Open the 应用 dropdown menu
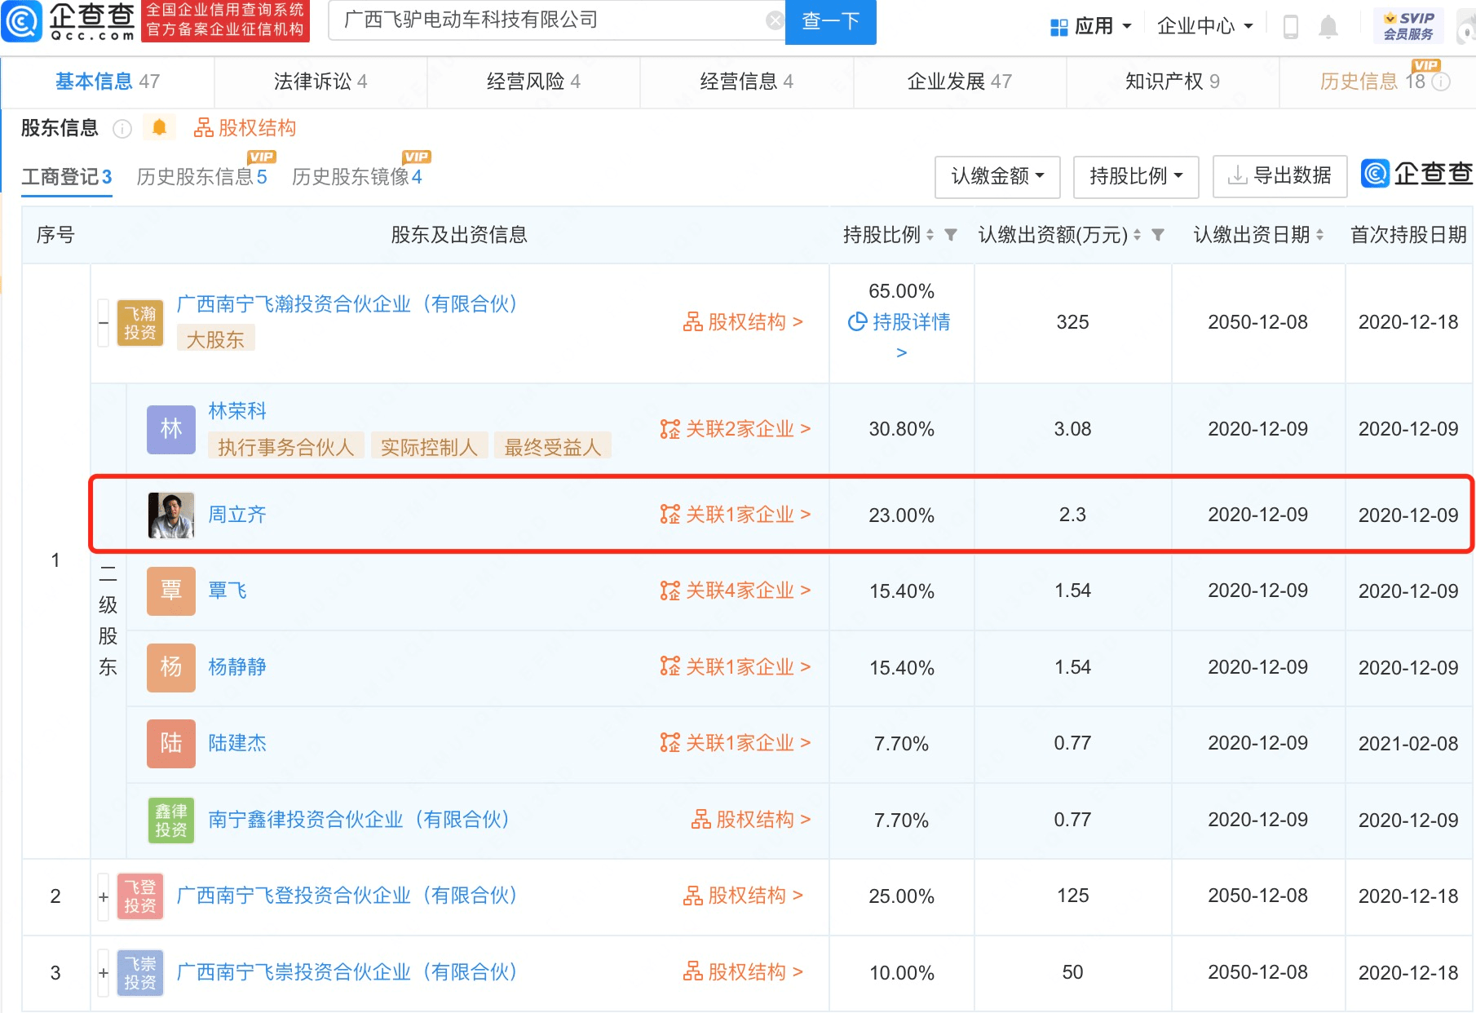The width and height of the screenshot is (1476, 1013). tap(1091, 26)
